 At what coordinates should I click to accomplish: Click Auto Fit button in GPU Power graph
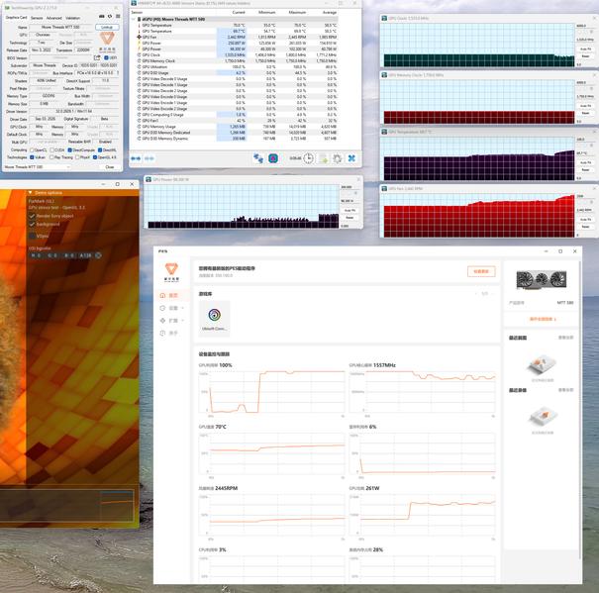coord(349,211)
